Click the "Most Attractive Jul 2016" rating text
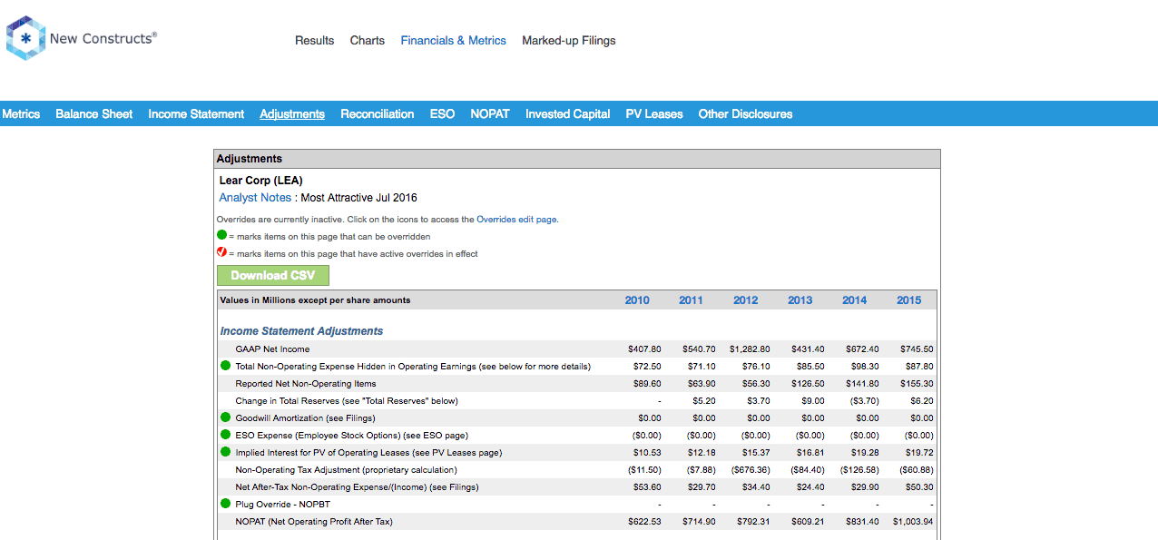1158x540 pixels. click(x=359, y=197)
